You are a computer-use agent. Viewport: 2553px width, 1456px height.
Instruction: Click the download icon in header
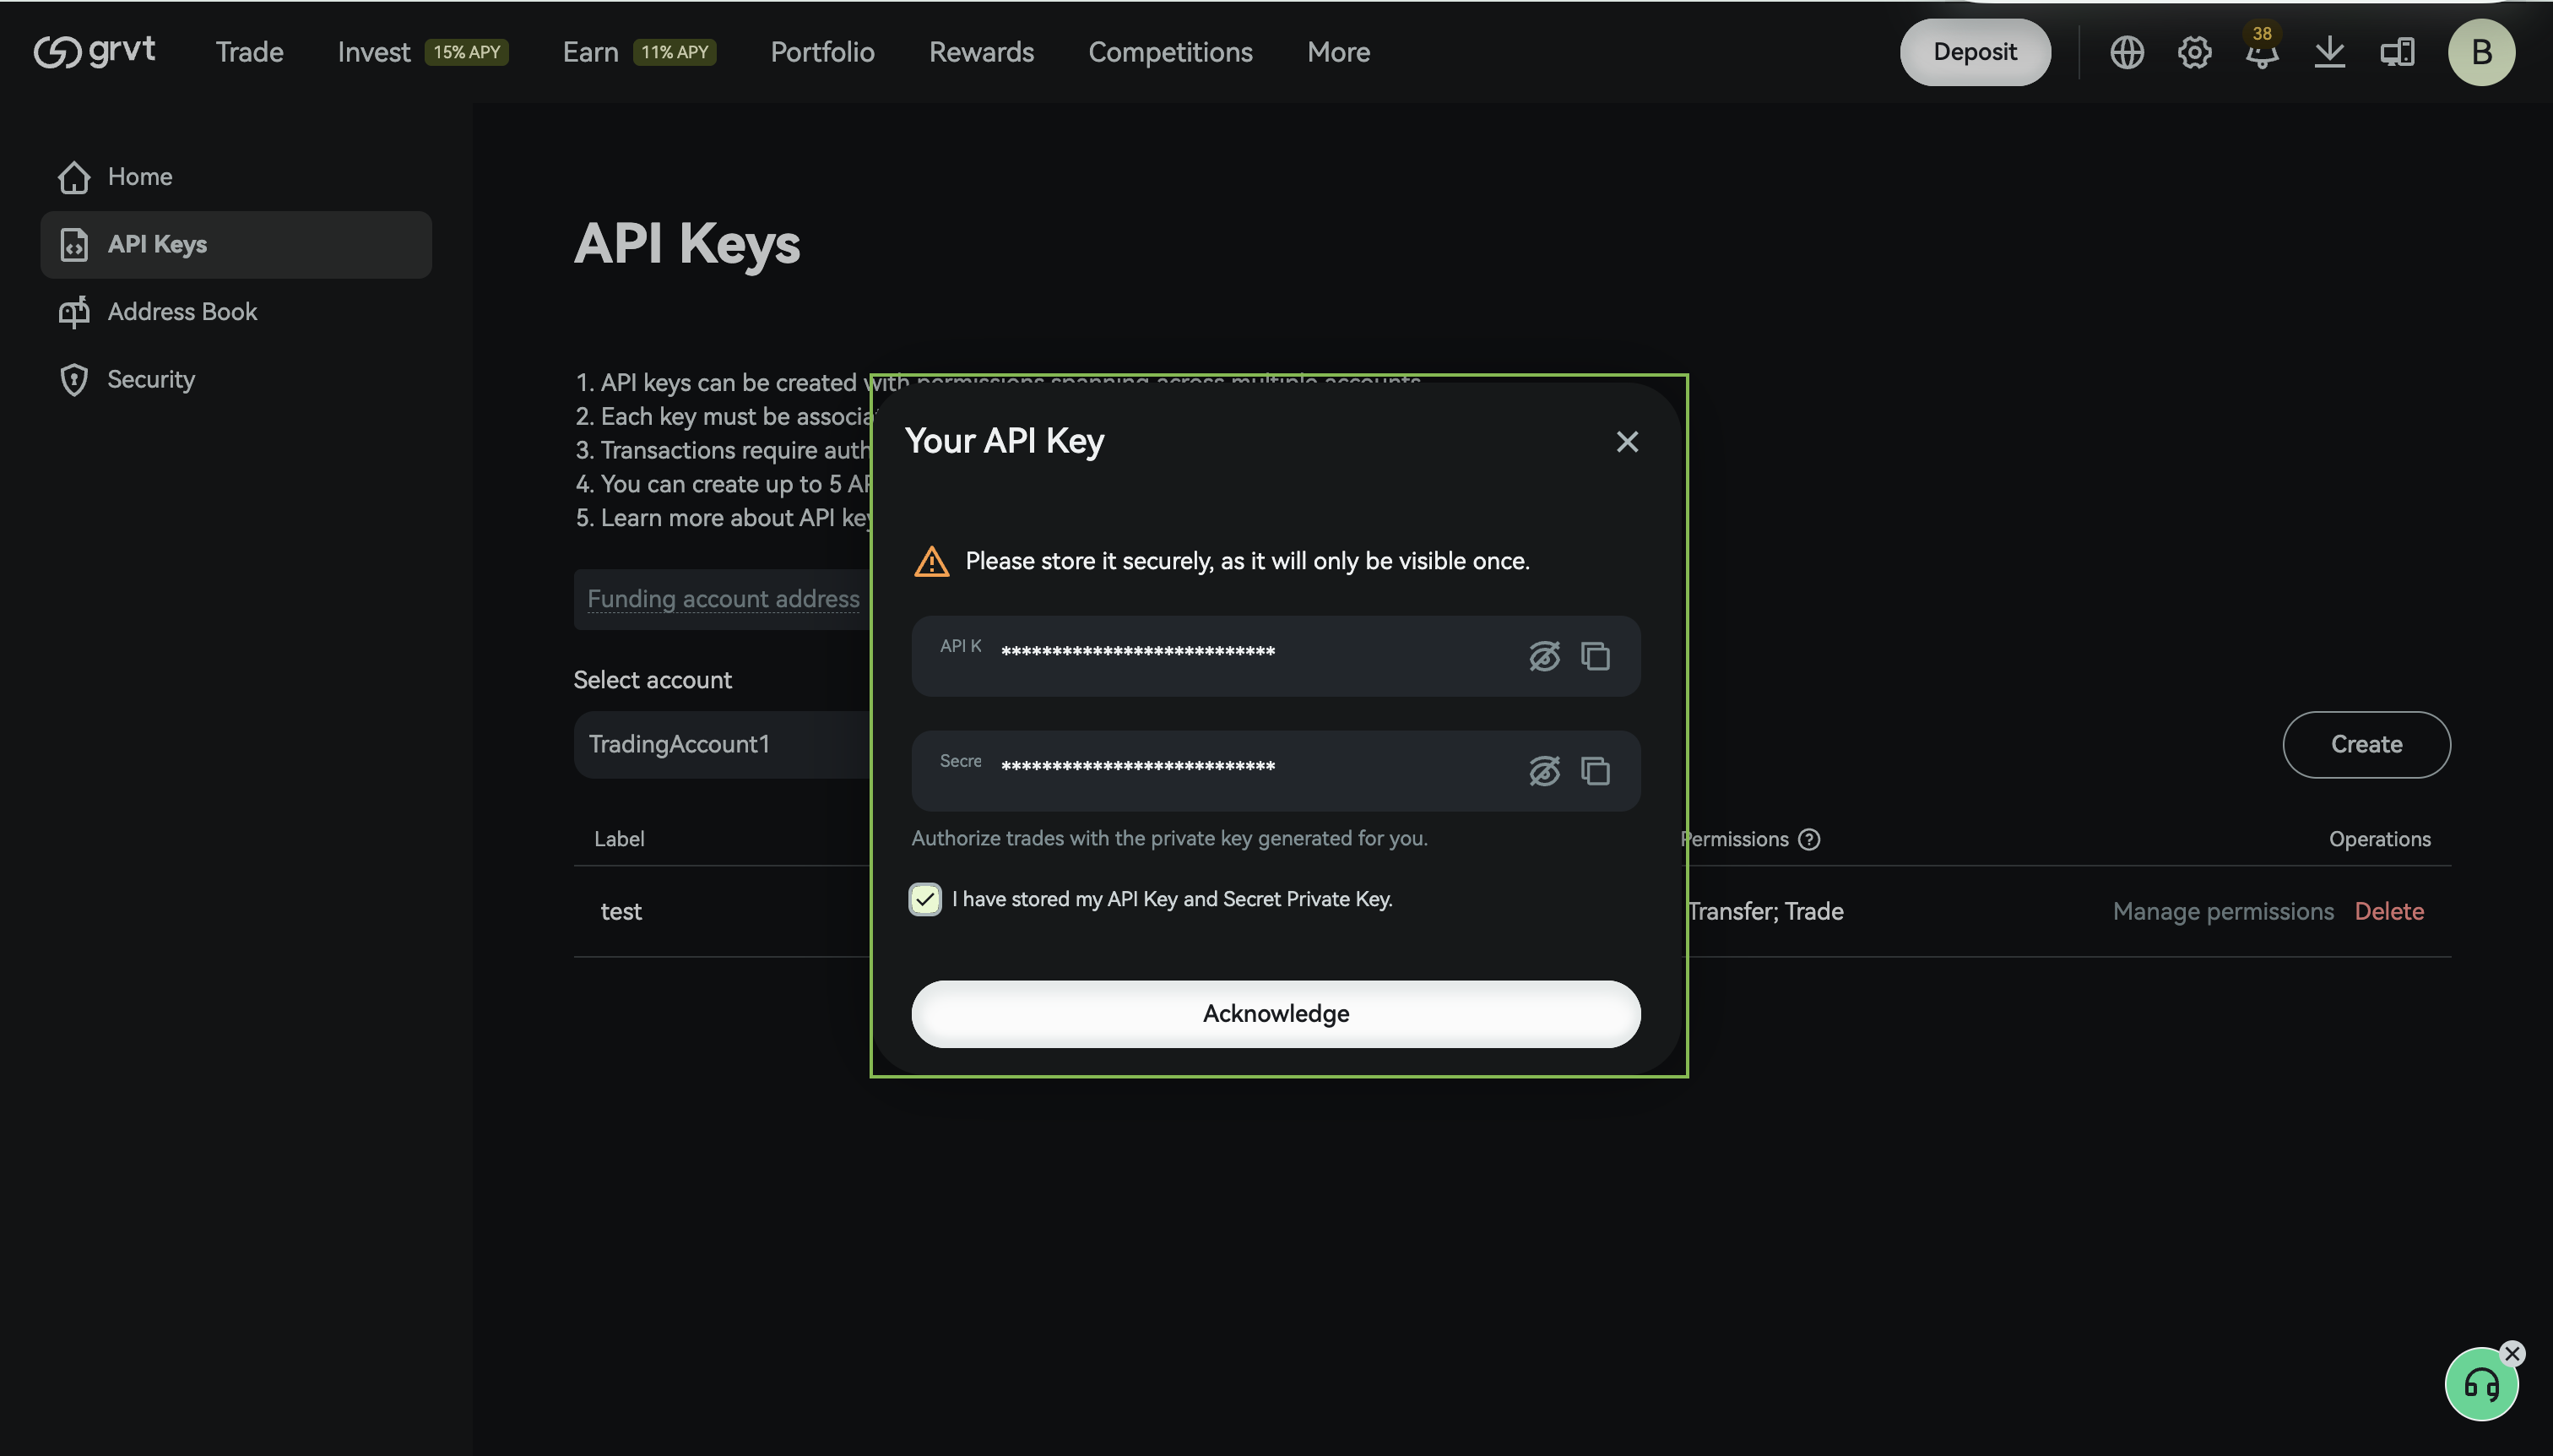pyautogui.click(x=2329, y=52)
